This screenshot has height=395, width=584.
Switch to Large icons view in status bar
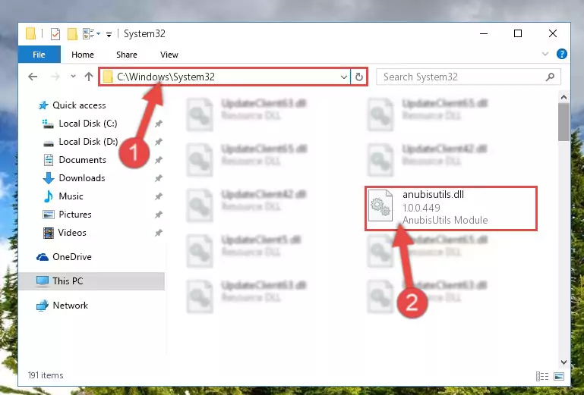point(559,376)
